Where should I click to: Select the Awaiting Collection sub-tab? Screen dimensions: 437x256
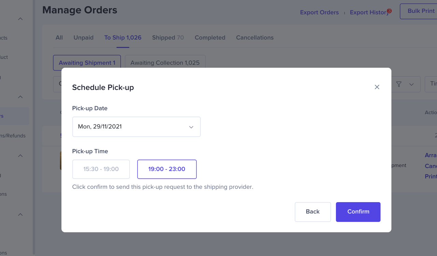click(x=165, y=63)
